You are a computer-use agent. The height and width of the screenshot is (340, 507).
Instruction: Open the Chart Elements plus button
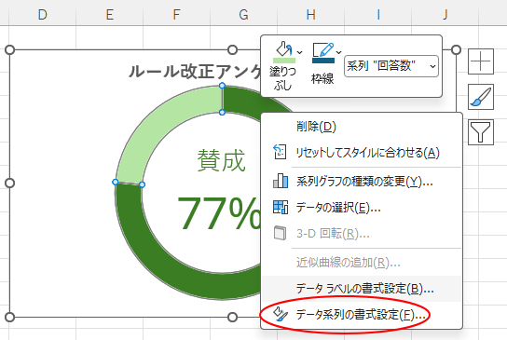481,61
